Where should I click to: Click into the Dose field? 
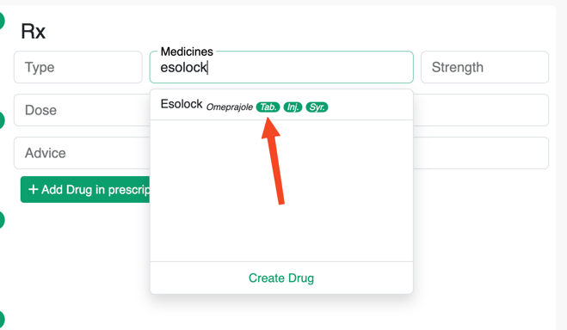[x=82, y=110]
